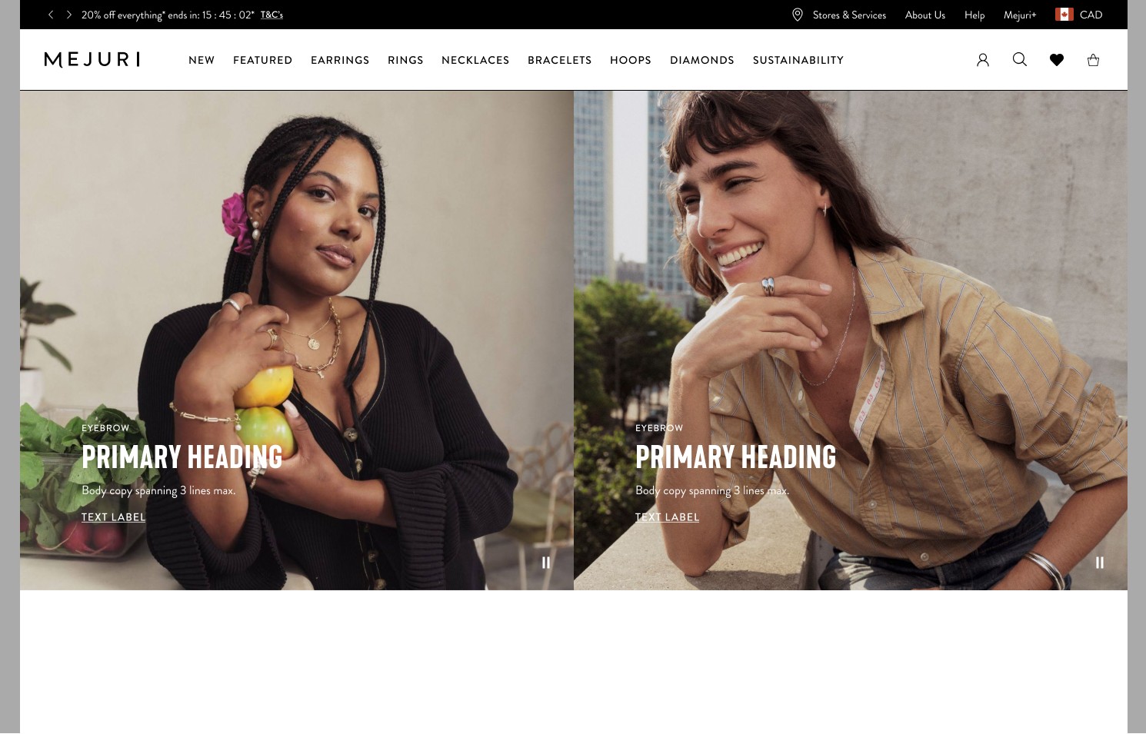1146x734 pixels.
Task: Open the NECKLACES menu
Action: coord(475,60)
